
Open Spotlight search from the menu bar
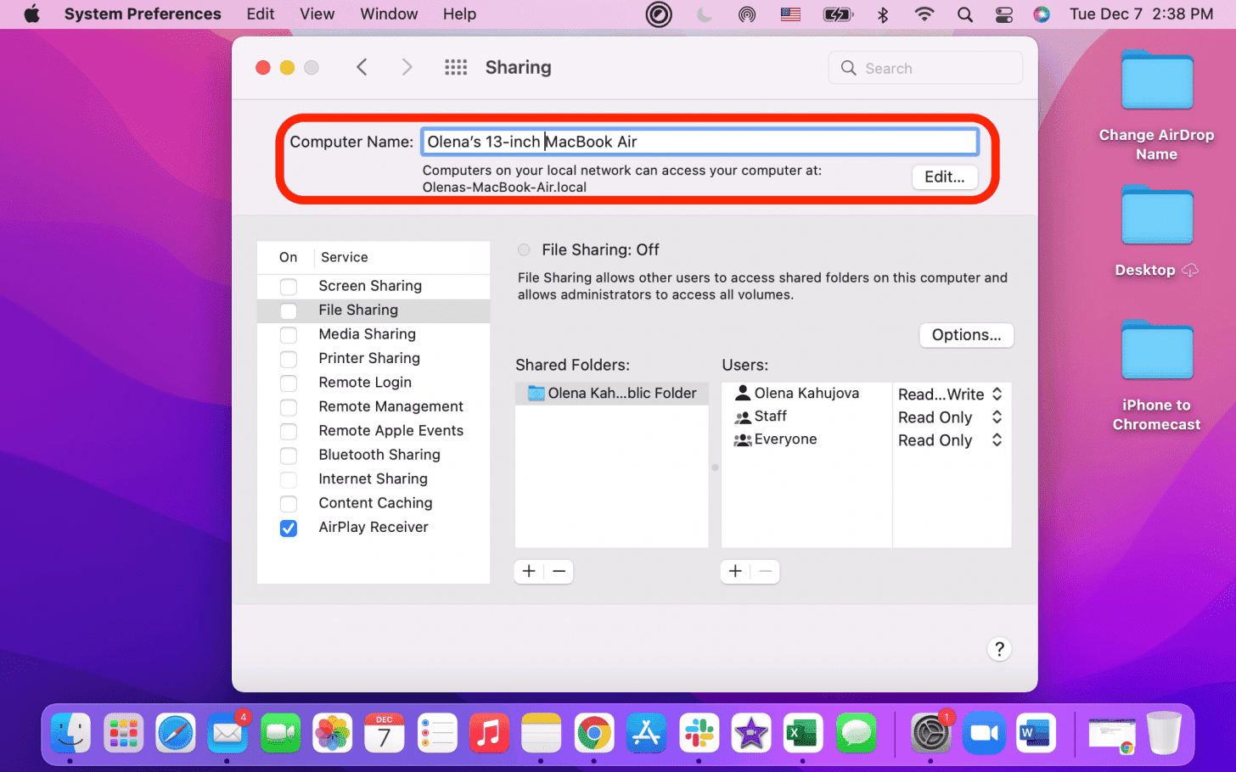coord(964,14)
